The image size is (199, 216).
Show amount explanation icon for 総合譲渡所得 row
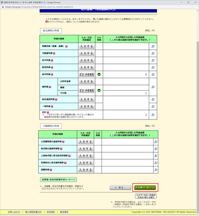(x=153, y=99)
